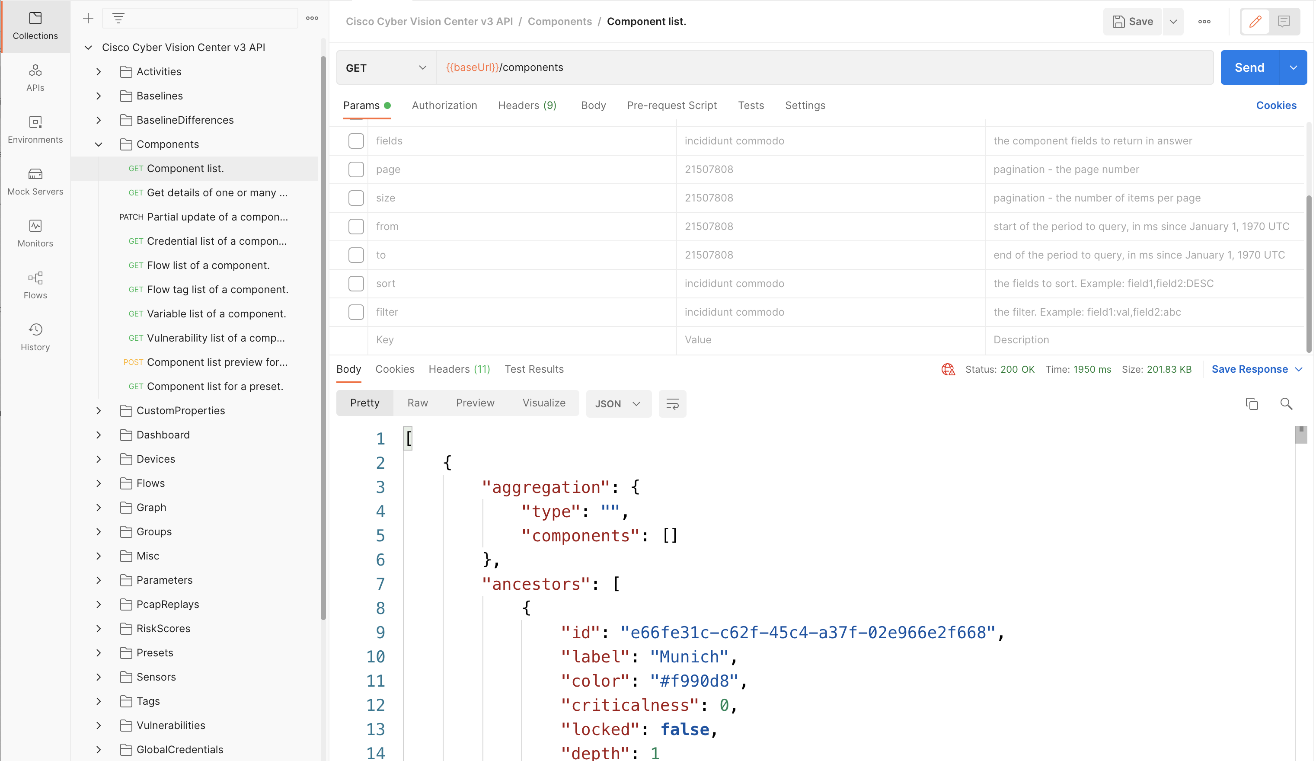
Task: Open the GET method dropdown
Action: tap(385, 68)
